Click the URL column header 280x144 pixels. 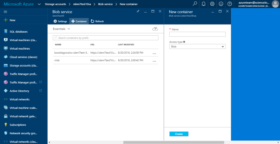tap(92, 45)
